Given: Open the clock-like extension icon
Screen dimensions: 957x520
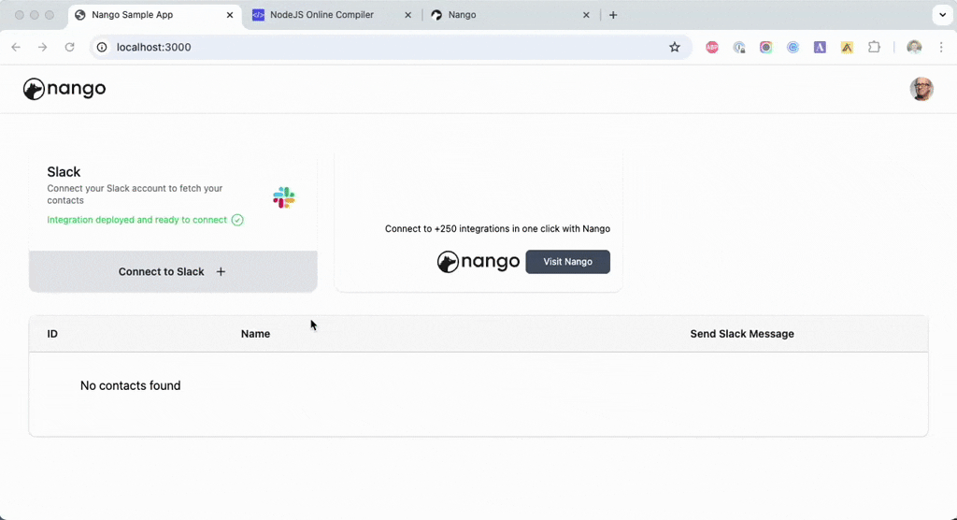Looking at the screenshot, I should 739,47.
